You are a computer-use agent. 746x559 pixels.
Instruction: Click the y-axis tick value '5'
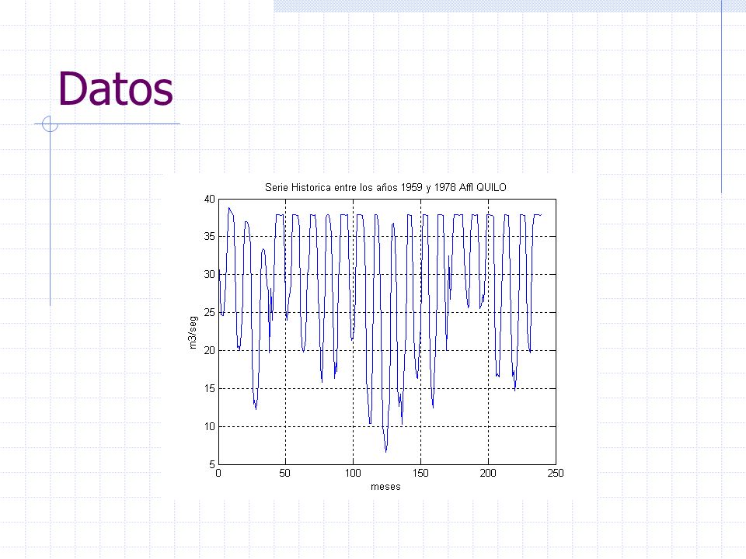click(212, 464)
